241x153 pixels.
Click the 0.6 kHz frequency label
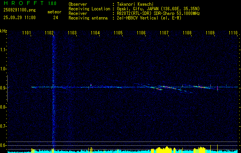click(2, 145)
